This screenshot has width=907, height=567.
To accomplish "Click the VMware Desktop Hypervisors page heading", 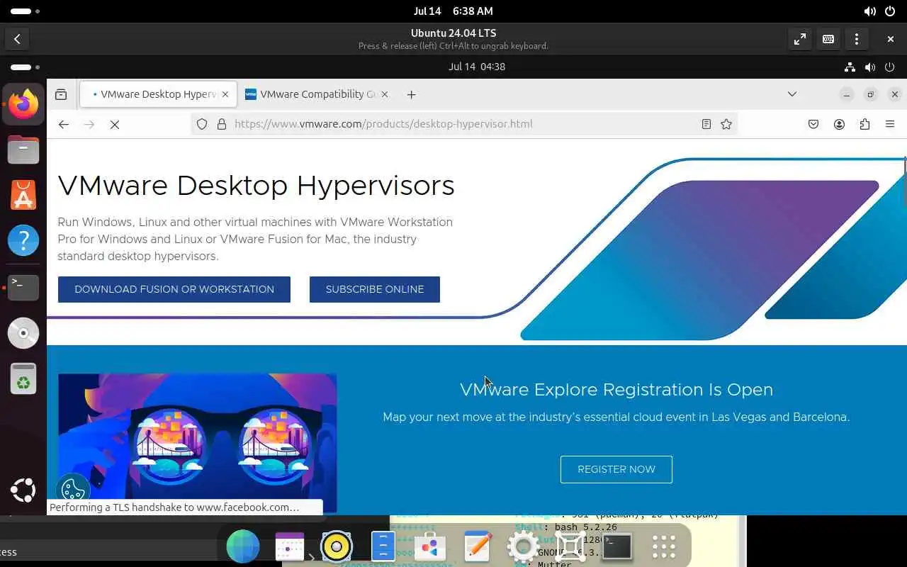I will [256, 186].
